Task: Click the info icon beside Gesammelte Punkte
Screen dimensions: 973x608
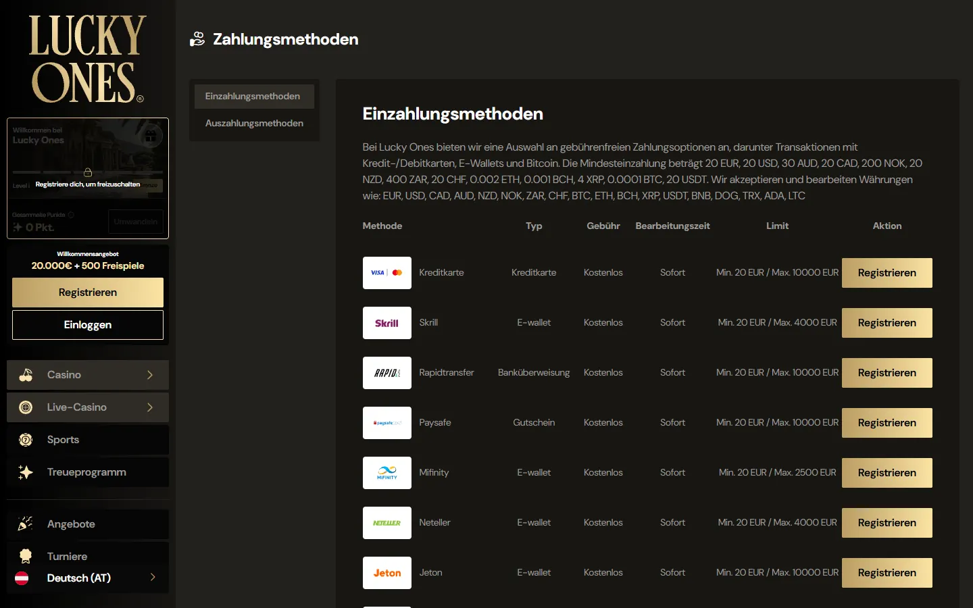Action: coord(71,215)
